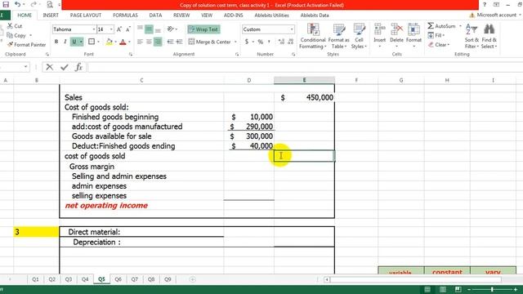Align text to the bottom
523x294 pixels.
pos(158,29)
